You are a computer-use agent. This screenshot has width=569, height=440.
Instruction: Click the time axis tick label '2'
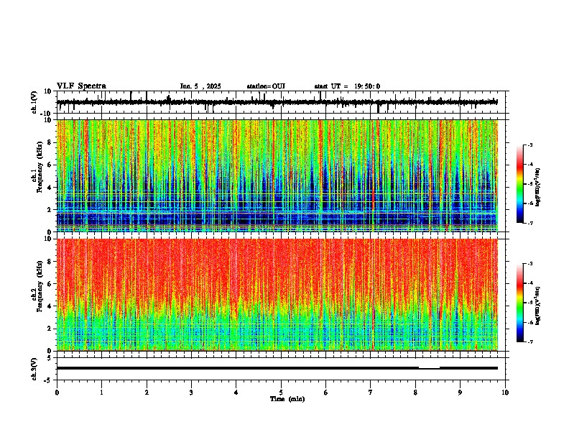point(147,393)
